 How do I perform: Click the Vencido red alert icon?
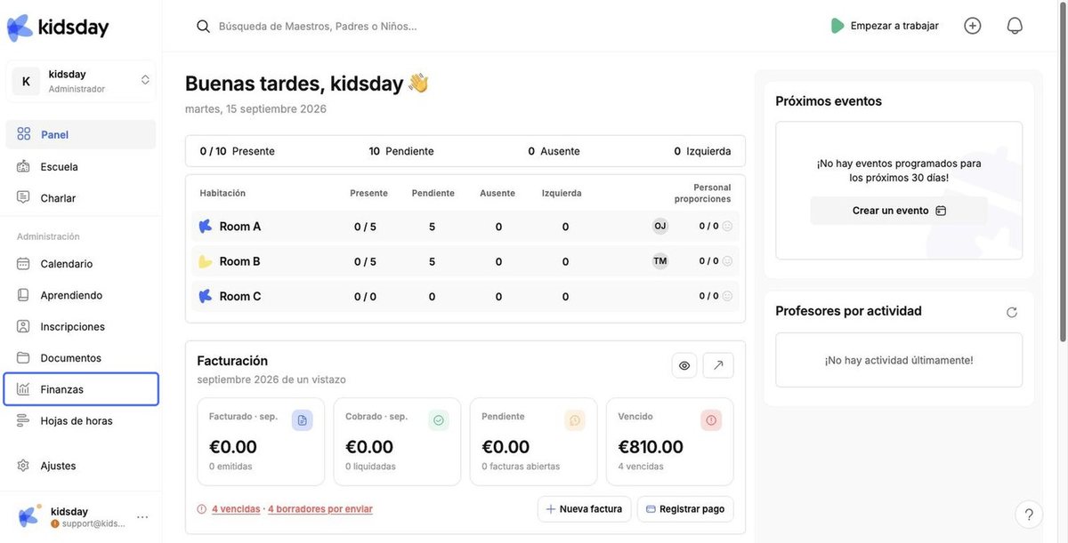pos(711,420)
